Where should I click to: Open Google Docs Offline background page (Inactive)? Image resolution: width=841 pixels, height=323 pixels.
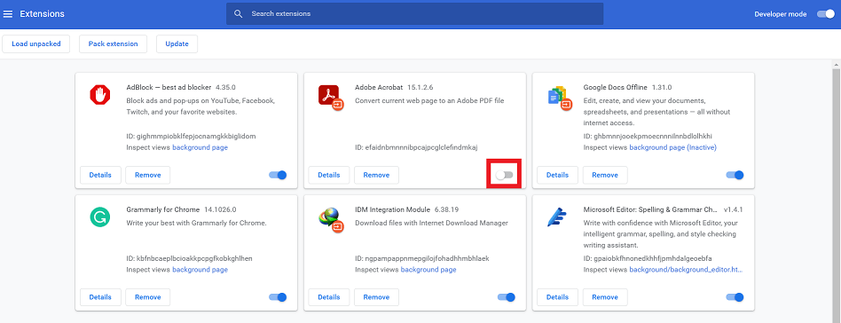673,147
